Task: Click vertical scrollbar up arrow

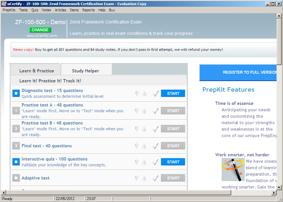Action: point(279,16)
